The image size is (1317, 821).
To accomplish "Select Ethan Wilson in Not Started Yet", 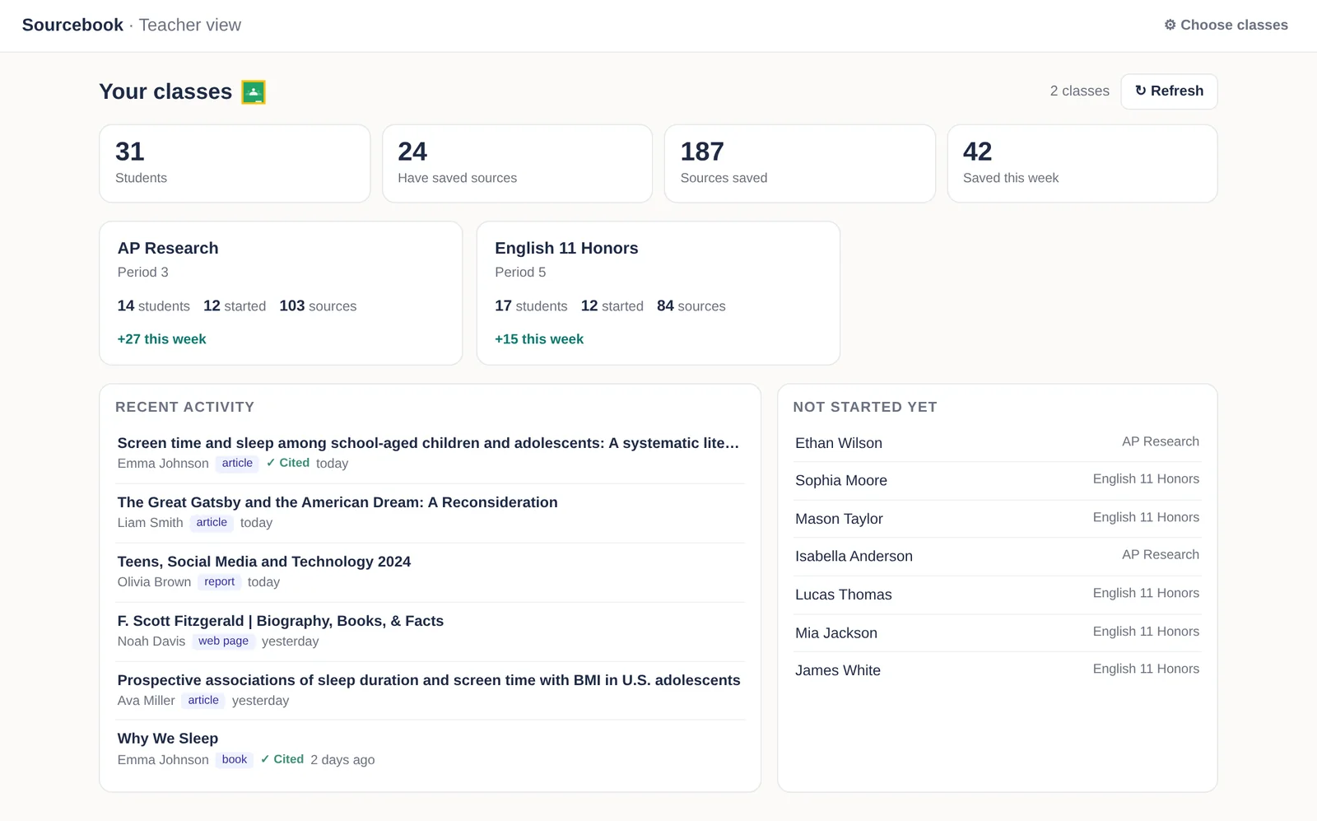I will [x=997, y=443].
